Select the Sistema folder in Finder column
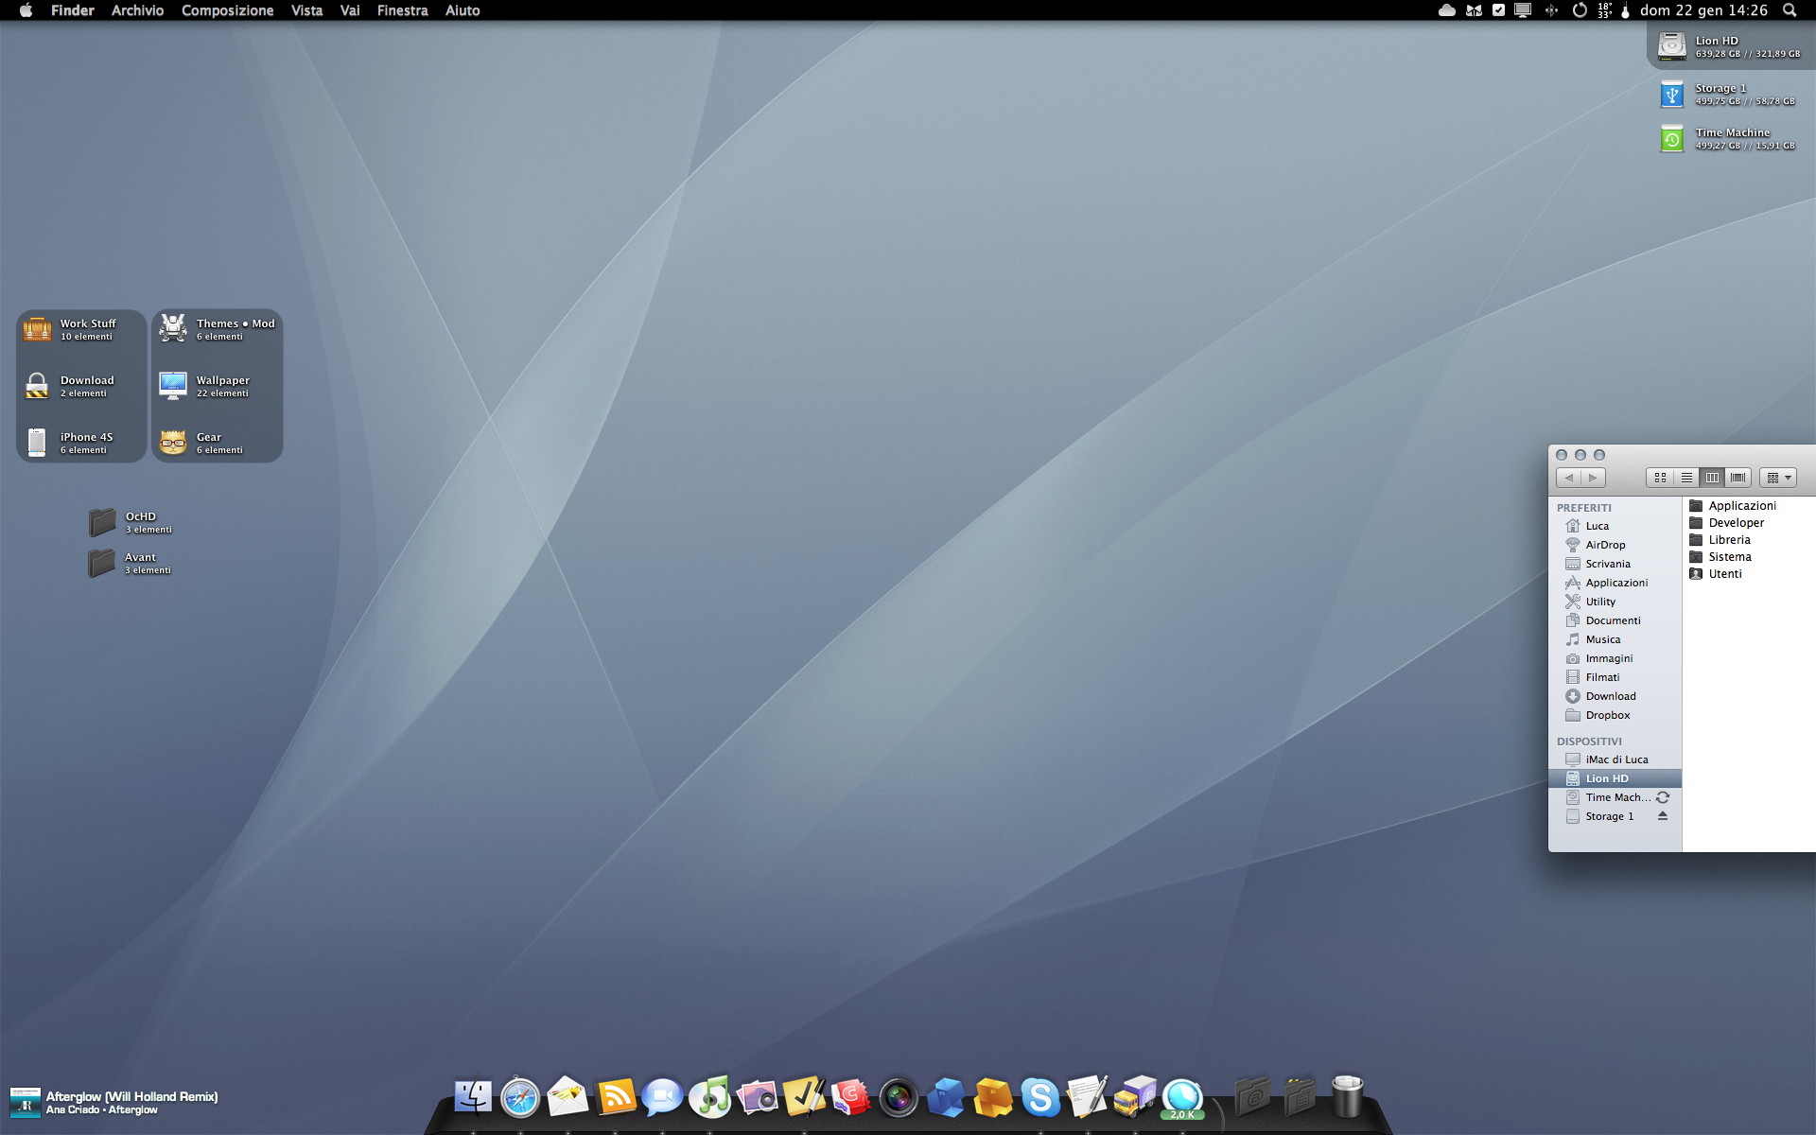Viewport: 1816px width, 1135px height. click(x=1750, y=557)
